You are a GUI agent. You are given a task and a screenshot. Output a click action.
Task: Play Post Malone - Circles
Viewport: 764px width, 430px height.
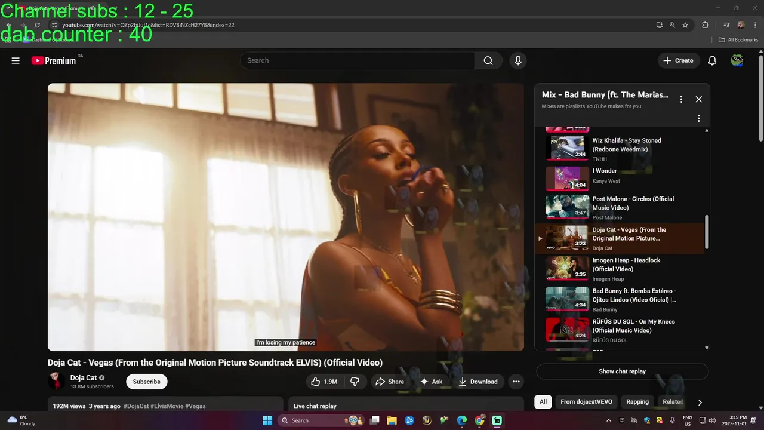tap(620, 207)
